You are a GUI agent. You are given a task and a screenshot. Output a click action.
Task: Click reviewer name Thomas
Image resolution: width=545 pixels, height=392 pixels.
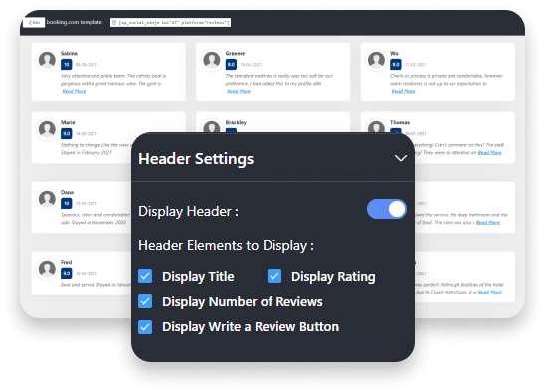pyautogui.click(x=400, y=122)
